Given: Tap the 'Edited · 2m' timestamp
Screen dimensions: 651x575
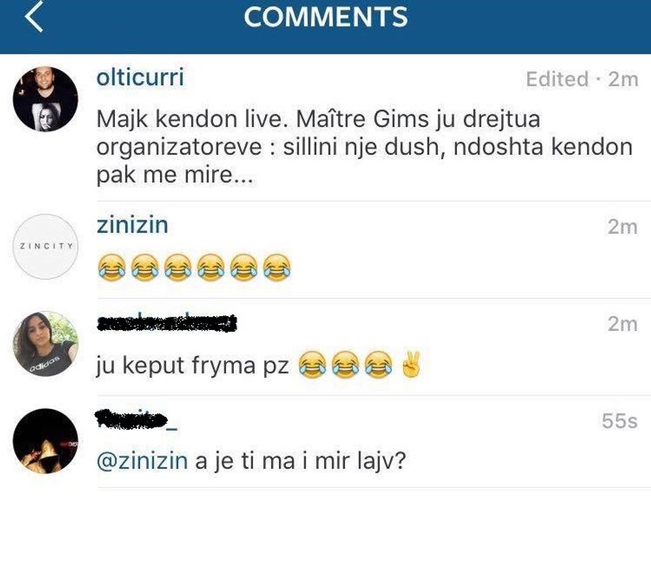Looking at the screenshot, I should click(582, 79).
